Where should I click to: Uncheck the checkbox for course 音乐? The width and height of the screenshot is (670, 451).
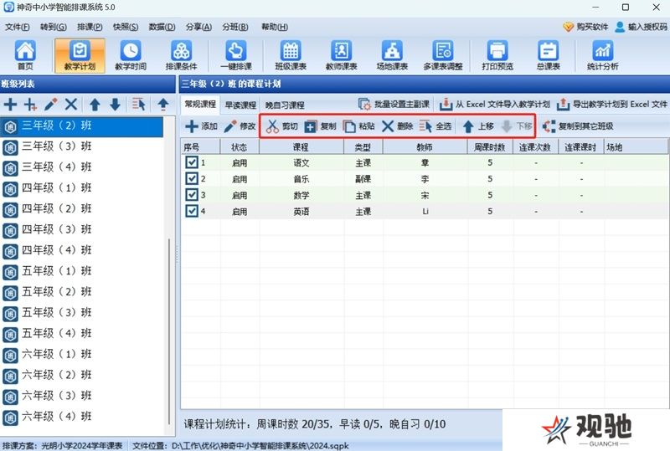pyautogui.click(x=192, y=178)
